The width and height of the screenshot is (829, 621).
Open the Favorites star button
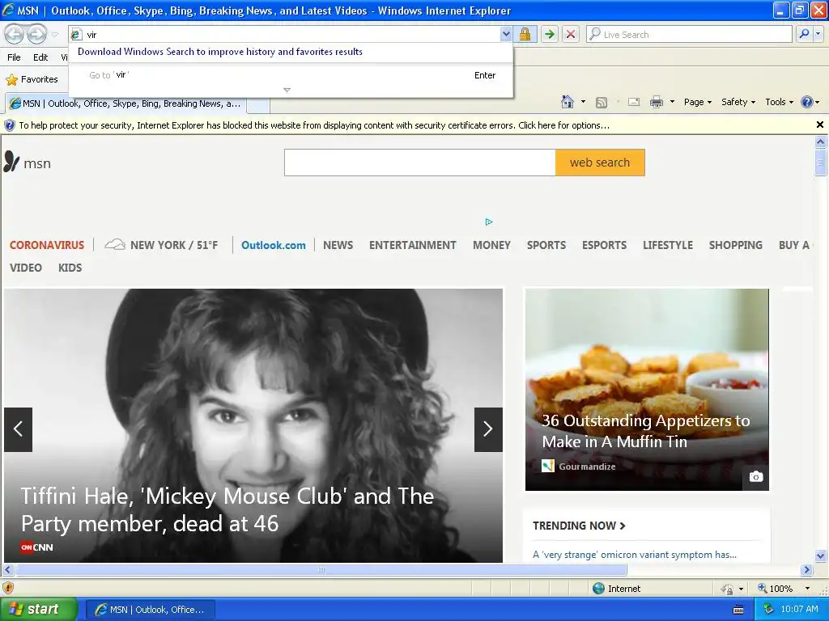[32, 79]
